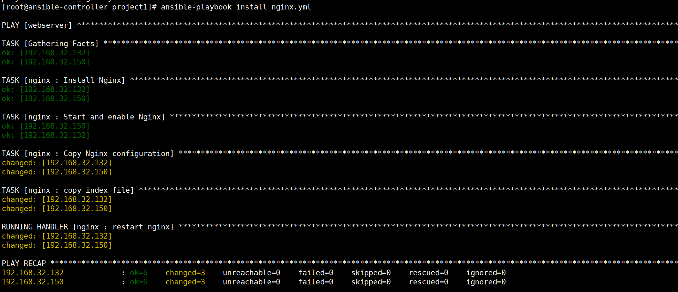Select "TASK [nginx : Start and enable Nginx]" header
Viewport: 678px width, 292px height.
click(83, 117)
